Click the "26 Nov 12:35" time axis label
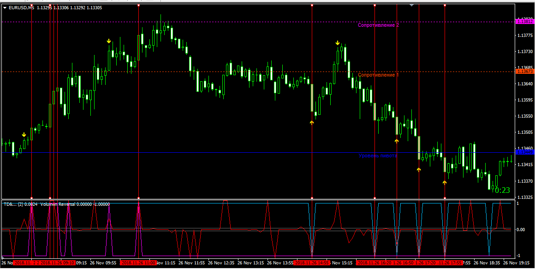 tap(220, 263)
